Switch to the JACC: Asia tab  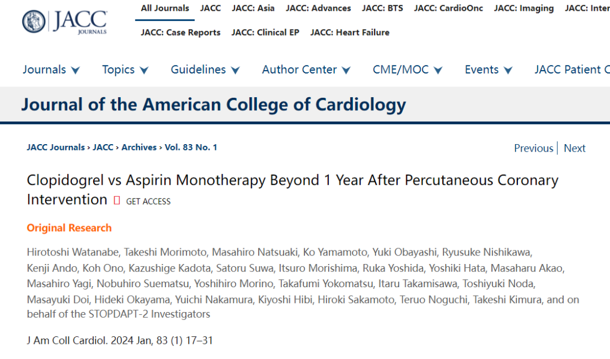pos(253,8)
